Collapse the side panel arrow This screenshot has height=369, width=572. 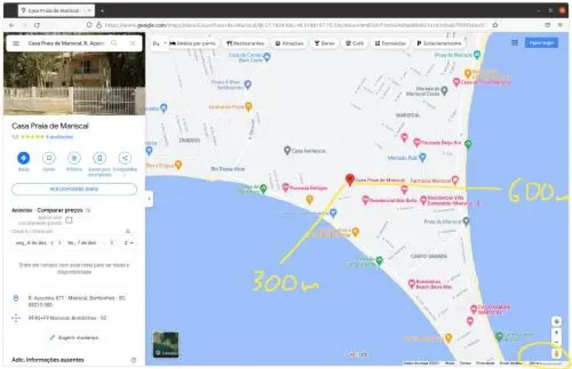tap(149, 199)
